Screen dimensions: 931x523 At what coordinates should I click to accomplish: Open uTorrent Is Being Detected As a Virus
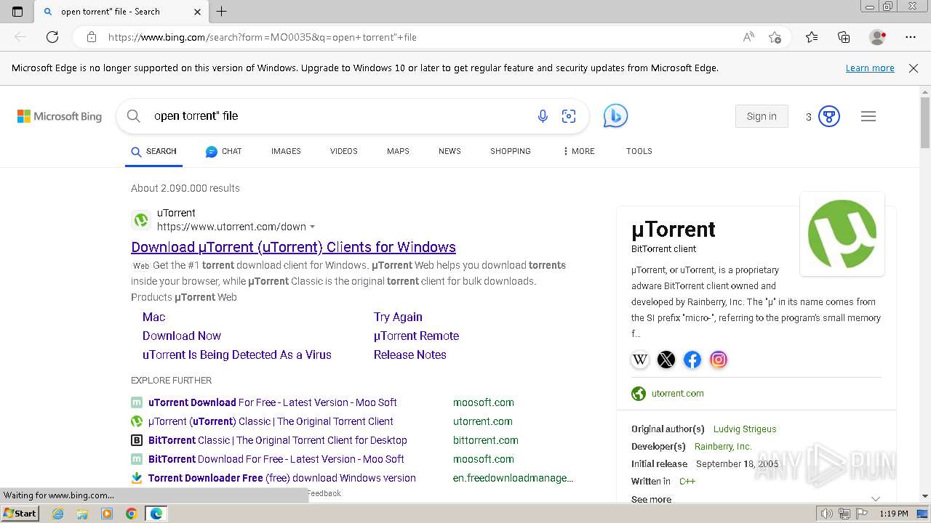pyautogui.click(x=237, y=354)
